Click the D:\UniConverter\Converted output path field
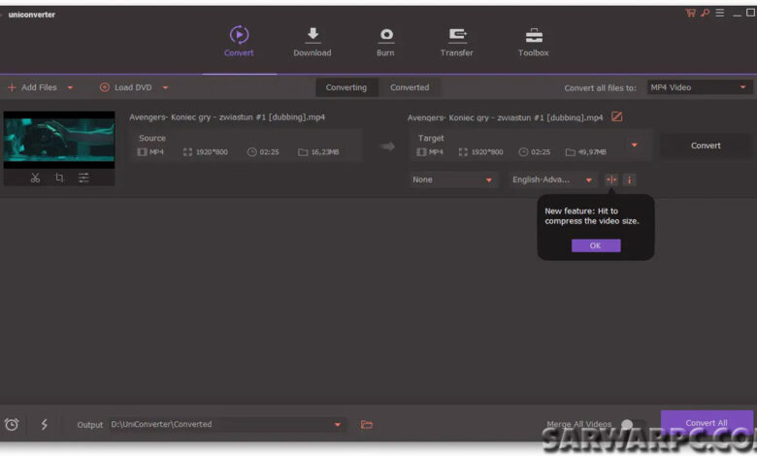Viewport: 757px width, 456px height. tap(227, 424)
